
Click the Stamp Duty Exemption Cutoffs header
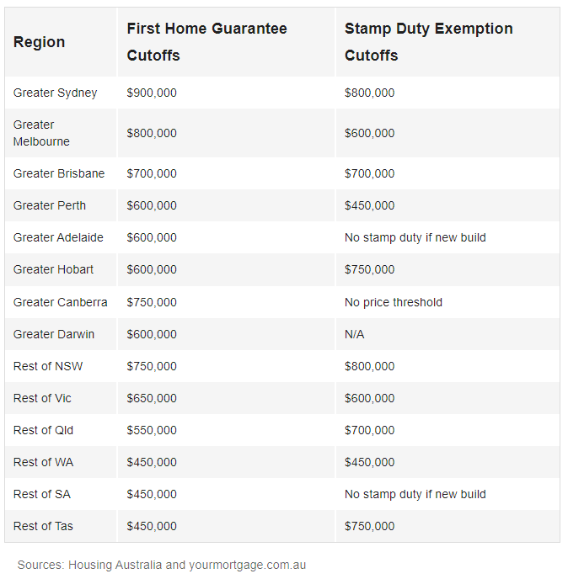pos(428,42)
